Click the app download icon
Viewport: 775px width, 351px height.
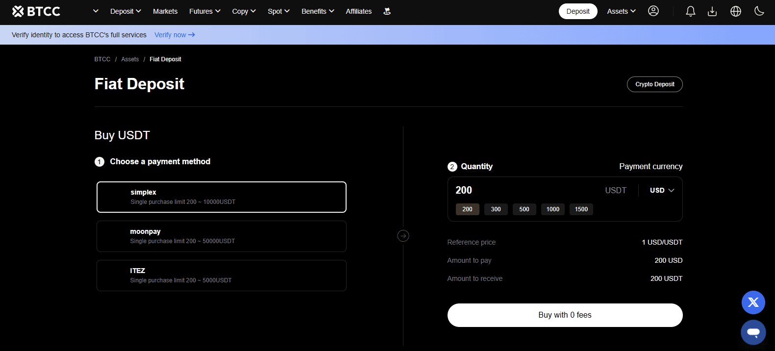[x=712, y=11]
